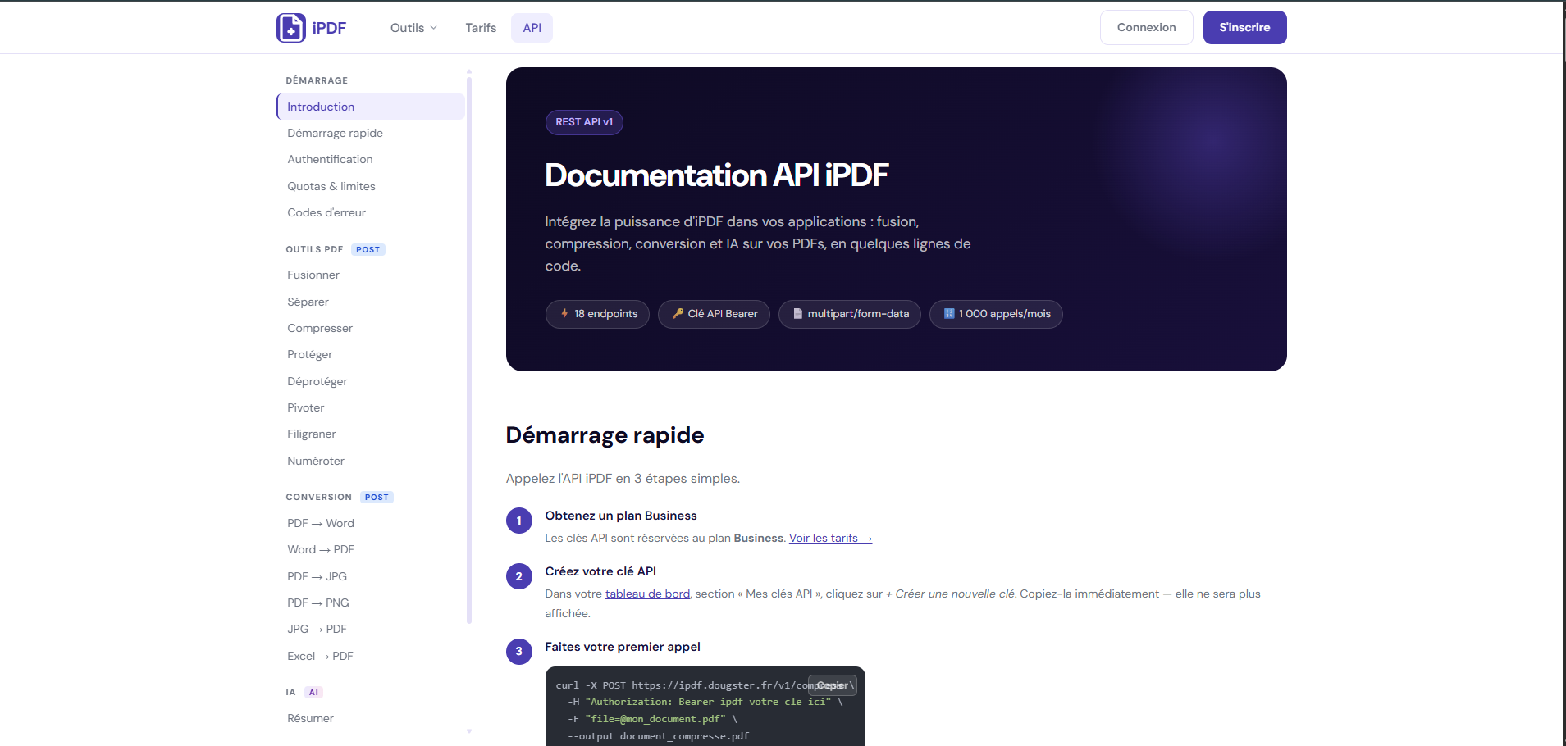1566x746 pixels.
Task: Open the Protéger endpoint docs
Action: (310, 354)
